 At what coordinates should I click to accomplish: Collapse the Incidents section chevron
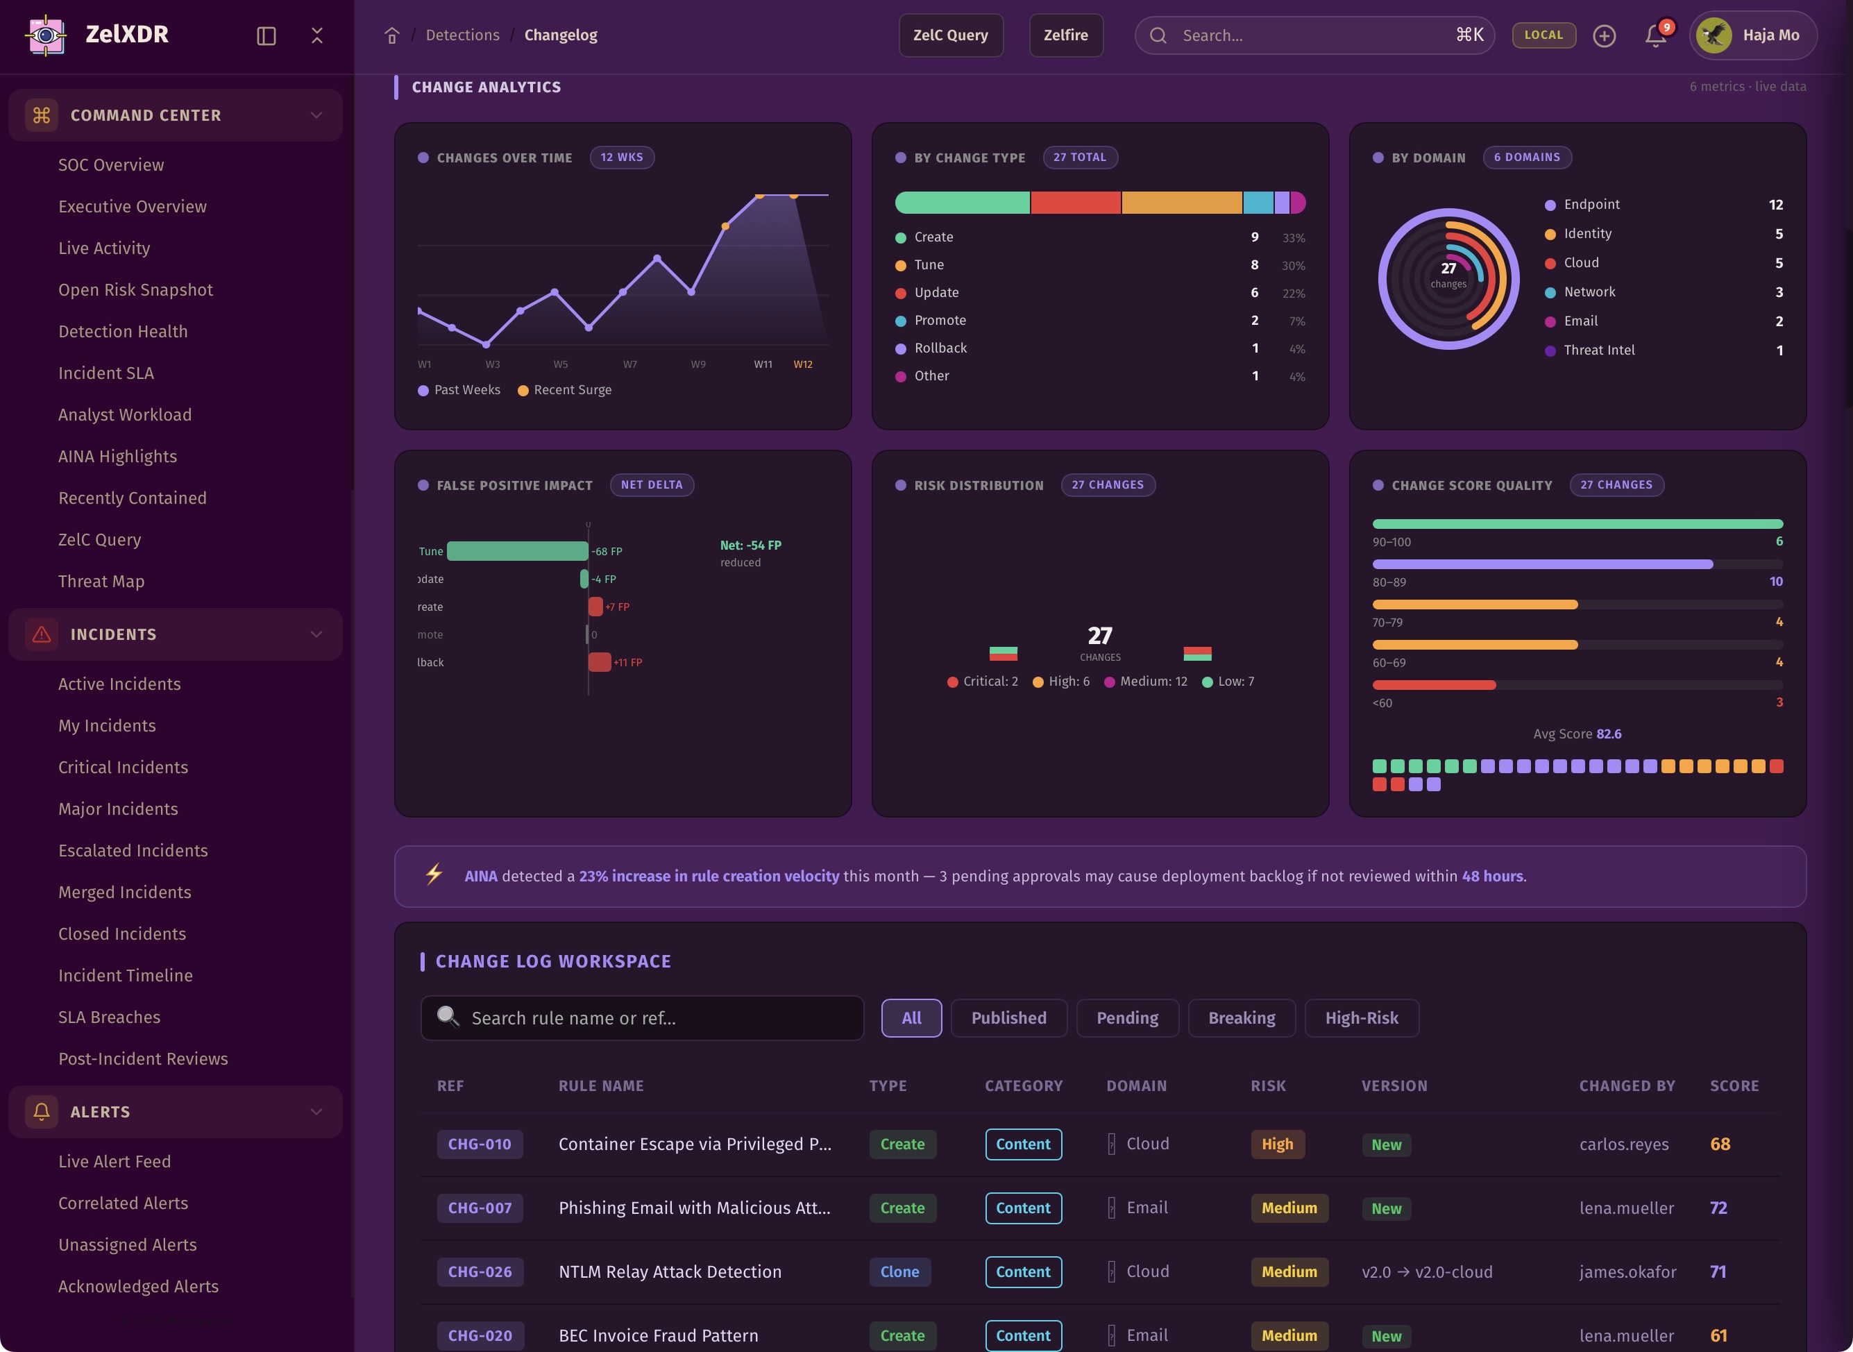316,634
